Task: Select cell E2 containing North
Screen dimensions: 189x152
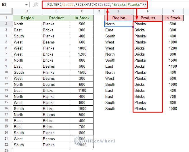Action: (119, 24)
